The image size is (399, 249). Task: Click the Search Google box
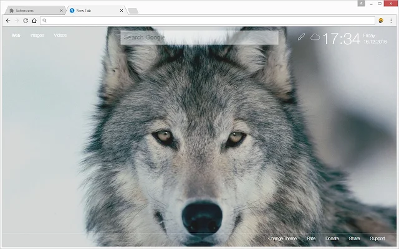199,37
